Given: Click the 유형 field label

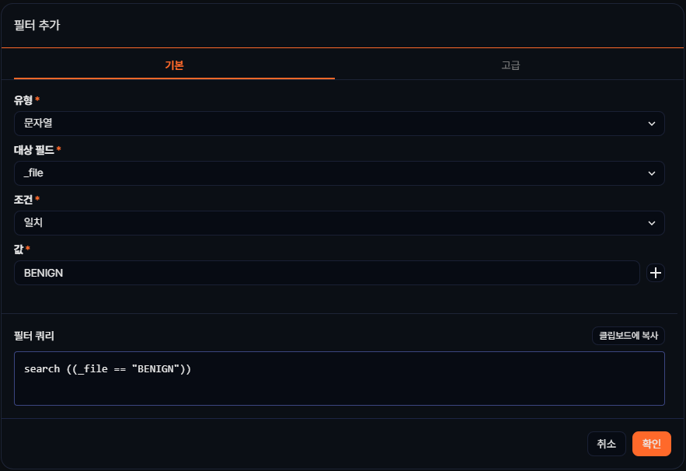Looking at the screenshot, I should click(23, 100).
